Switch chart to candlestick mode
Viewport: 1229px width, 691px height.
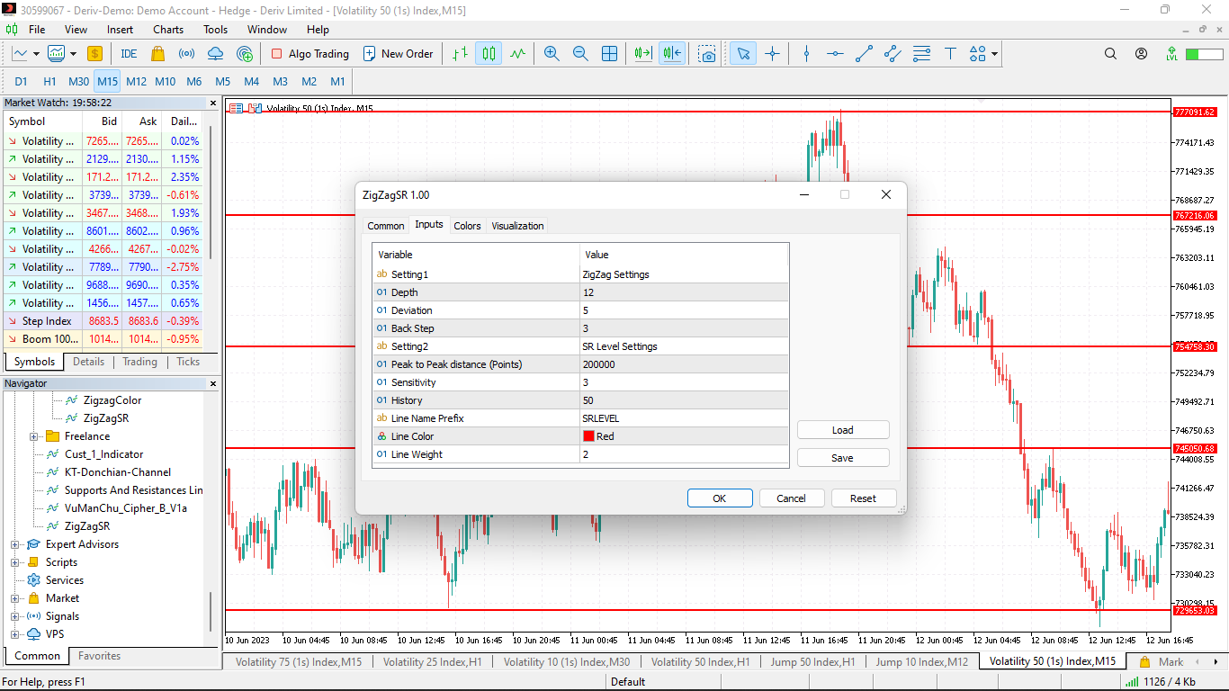pos(489,54)
